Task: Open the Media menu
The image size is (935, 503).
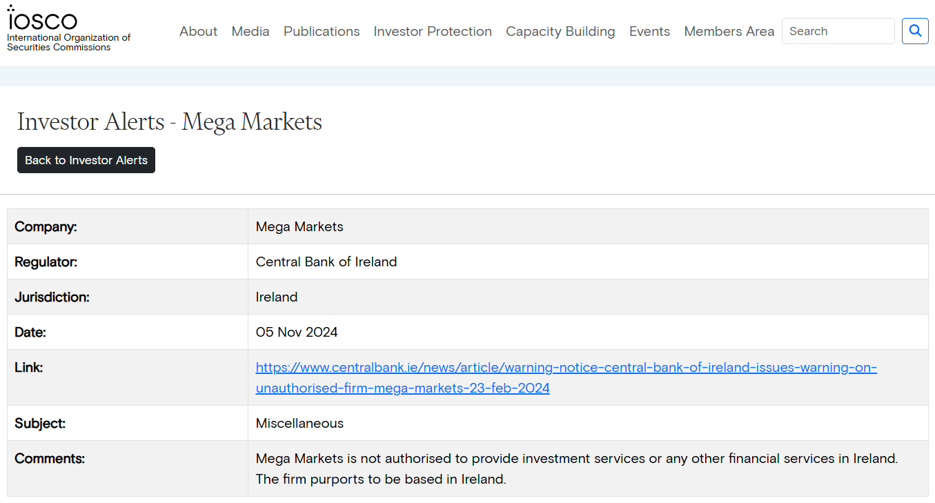Action: point(250,31)
